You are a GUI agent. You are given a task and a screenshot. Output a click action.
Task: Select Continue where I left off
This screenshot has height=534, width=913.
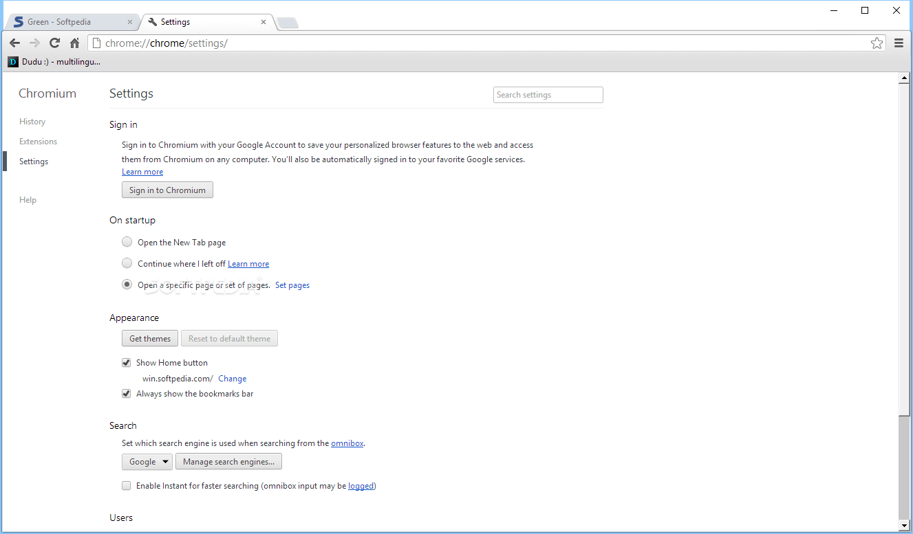click(127, 263)
